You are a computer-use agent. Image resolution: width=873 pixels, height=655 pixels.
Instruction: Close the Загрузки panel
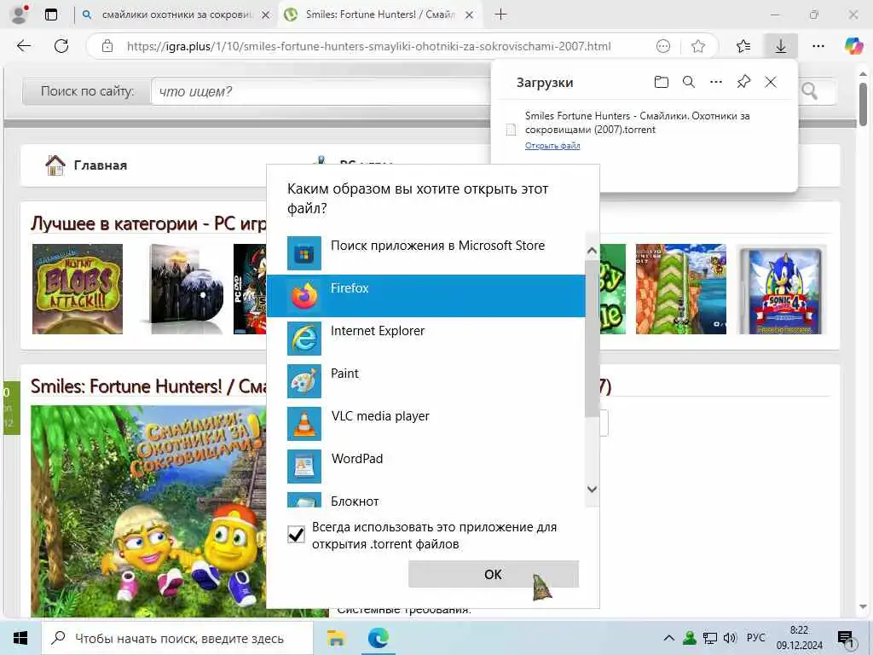(x=771, y=83)
